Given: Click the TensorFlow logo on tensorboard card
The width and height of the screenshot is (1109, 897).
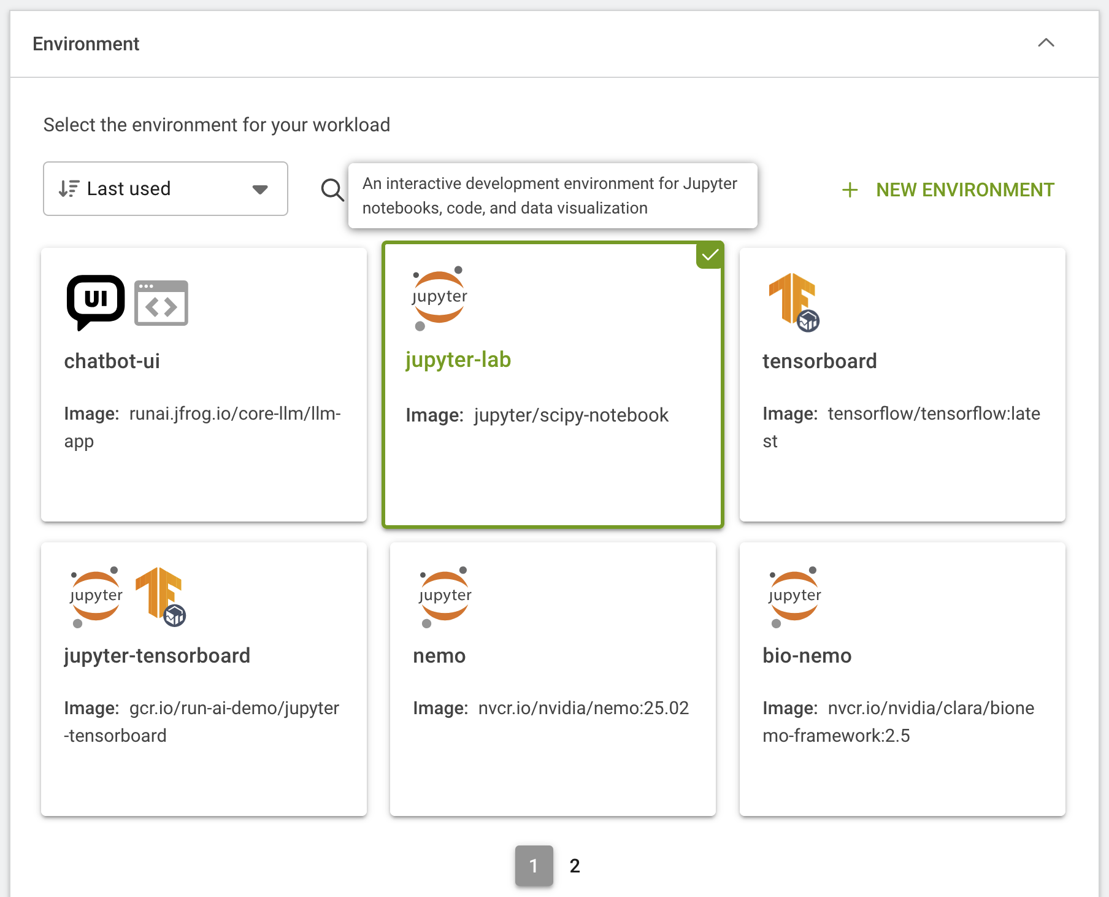Looking at the screenshot, I should [794, 302].
